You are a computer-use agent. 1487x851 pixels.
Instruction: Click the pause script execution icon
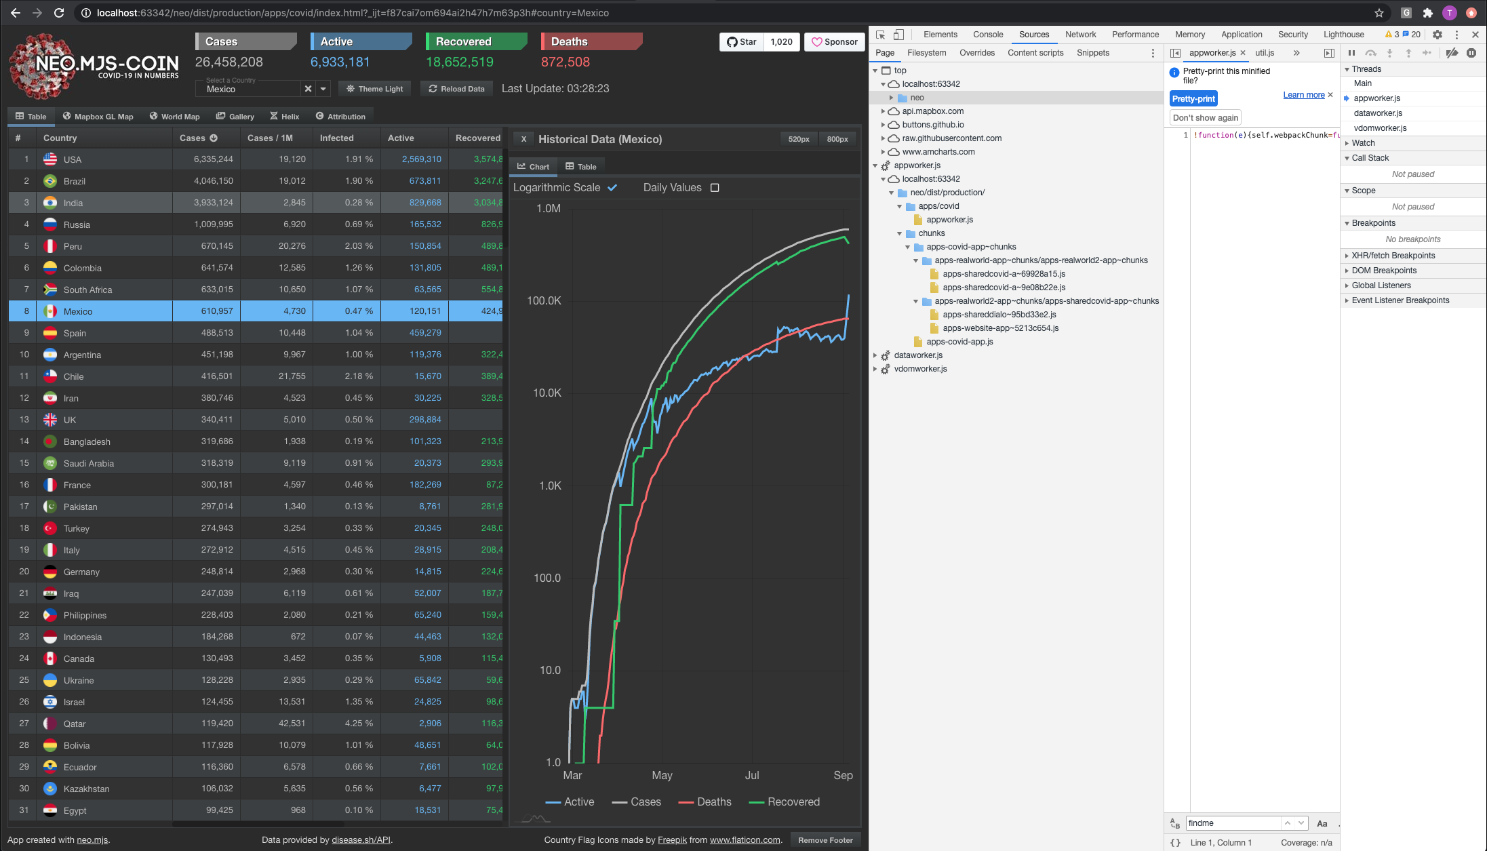pyautogui.click(x=1351, y=53)
